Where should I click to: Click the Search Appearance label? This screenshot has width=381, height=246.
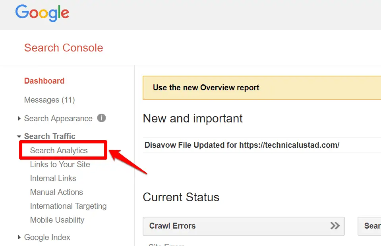click(x=58, y=118)
